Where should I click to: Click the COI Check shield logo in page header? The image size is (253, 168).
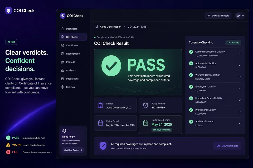click(x=8, y=10)
